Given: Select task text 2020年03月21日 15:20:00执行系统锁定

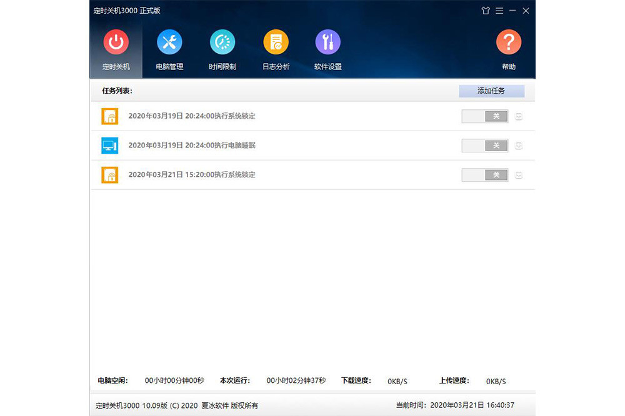Looking at the screenshot, I should (x=192, y=175).
